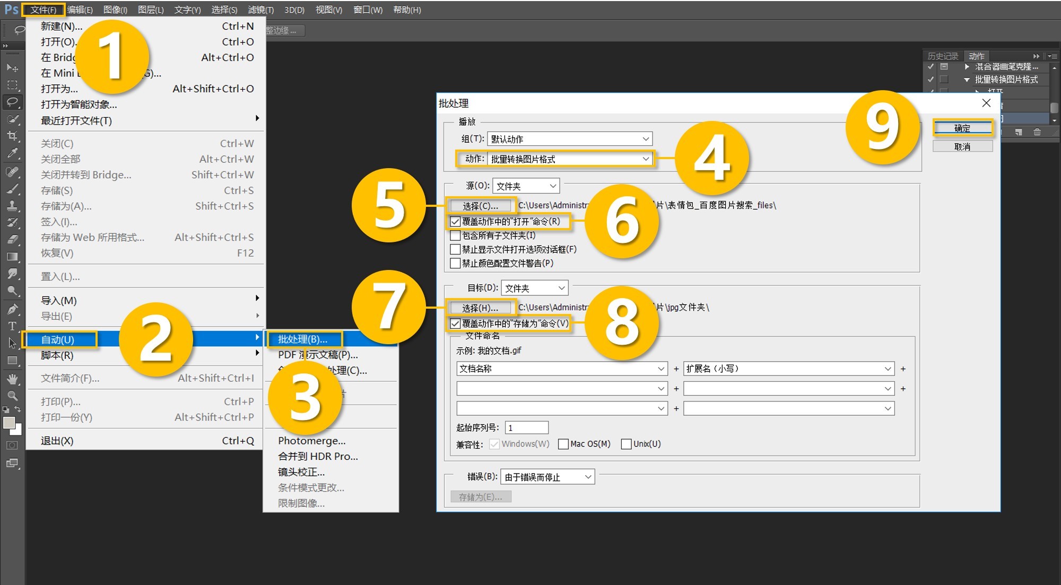Collapse panels with double-arrow icon
Viewport: 1061px width, 585px height.
click(1036, 56)
